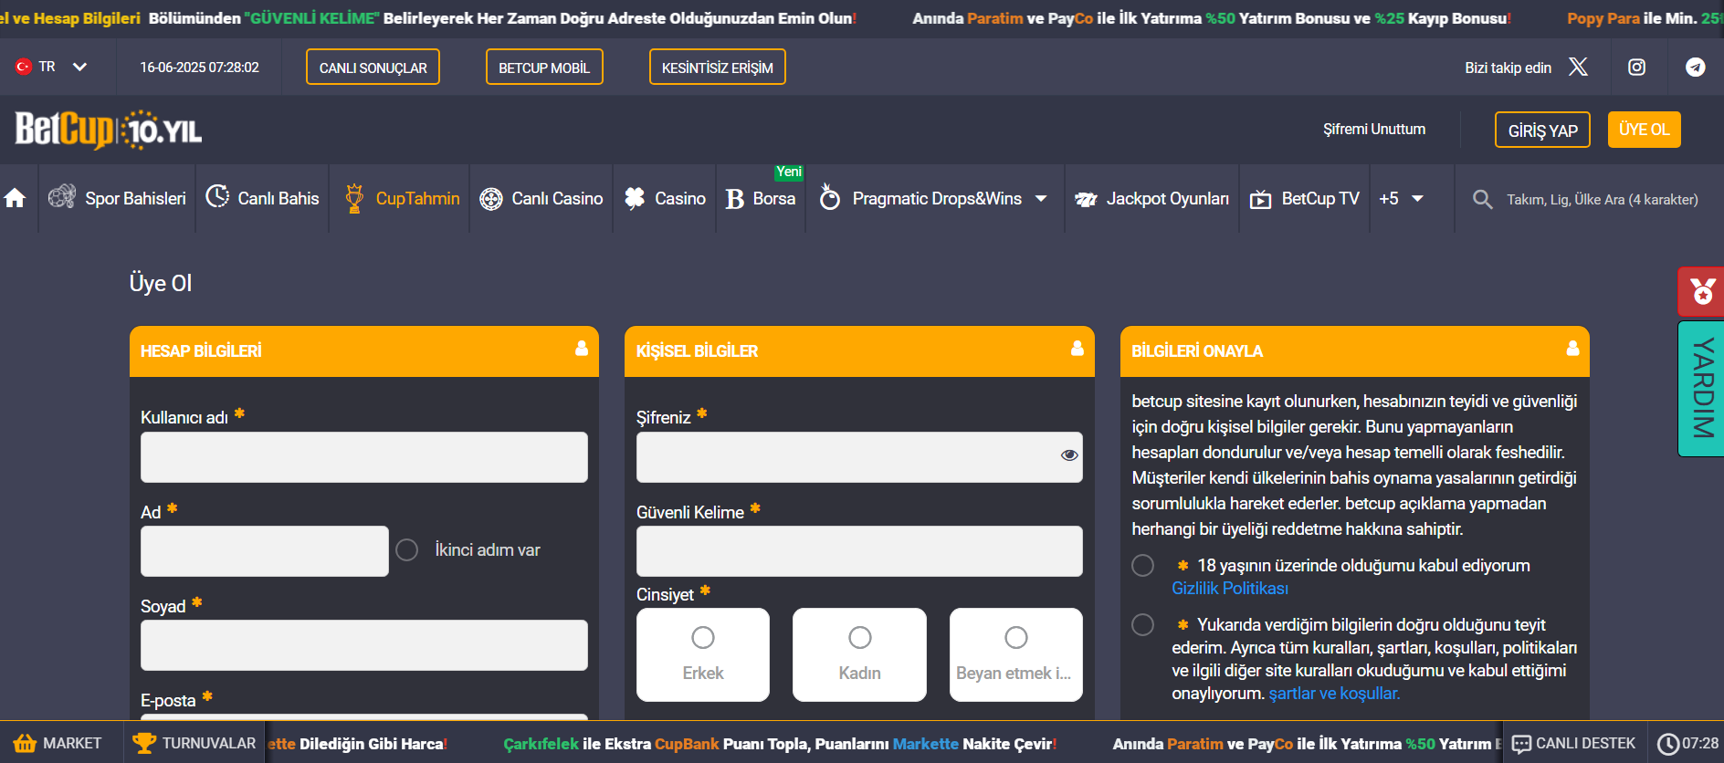Screen dimensions: 1724x763
Task: Click Şifremi Unuttum link
Action: [1374, 129]
